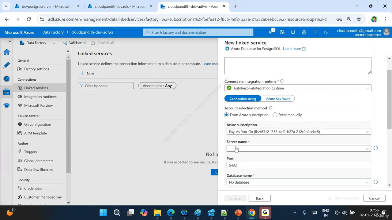This screenshot has height=220, width=392.
Task: Collapse the Manage menu panel
Action: (68, 51)
